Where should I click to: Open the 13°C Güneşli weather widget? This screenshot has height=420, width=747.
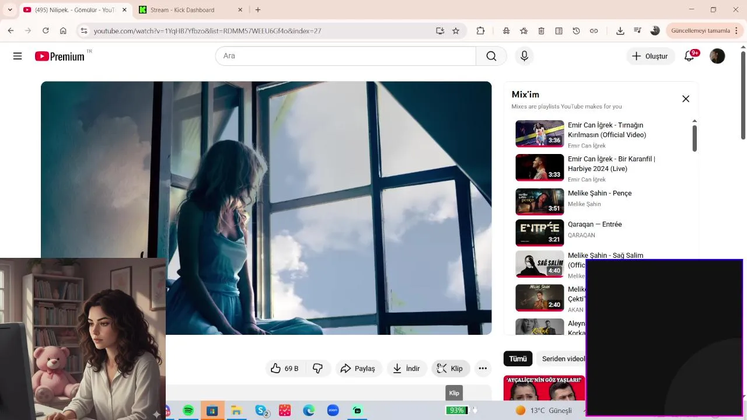[x=544, y=411]
